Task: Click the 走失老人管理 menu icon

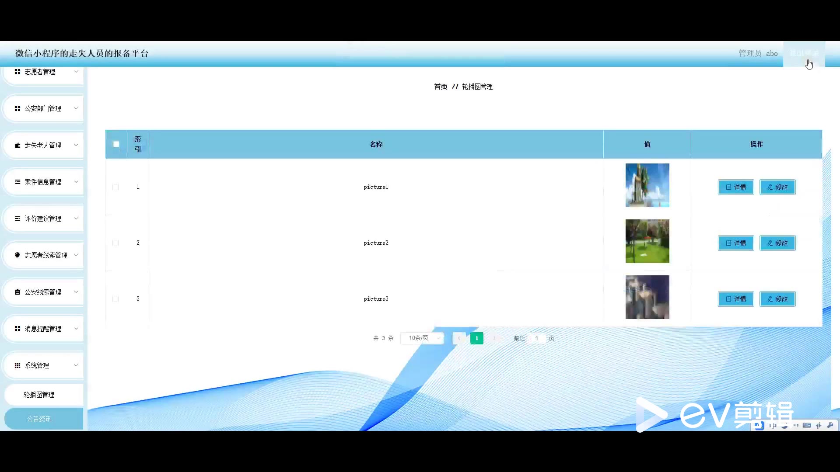Action: tap(17, 145)
